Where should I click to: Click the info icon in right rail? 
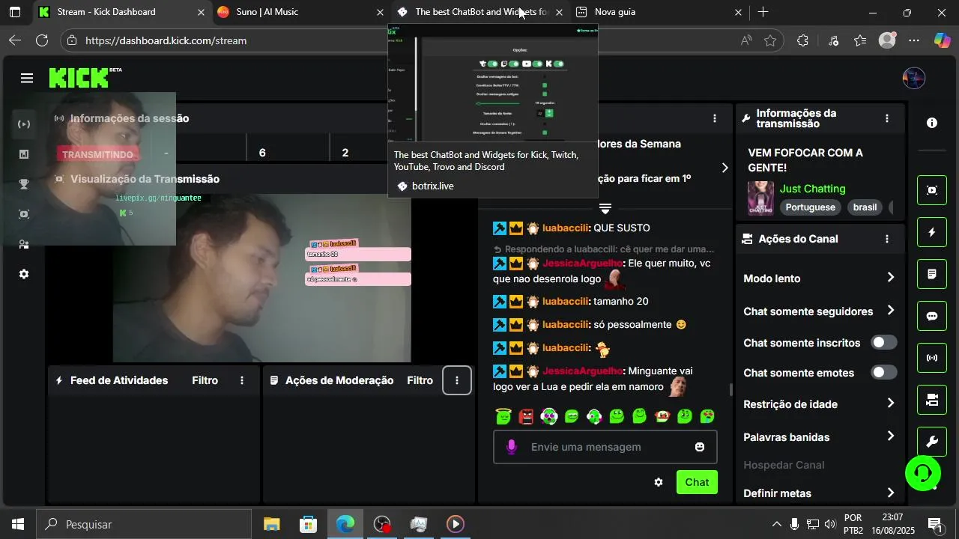[932, 123]
